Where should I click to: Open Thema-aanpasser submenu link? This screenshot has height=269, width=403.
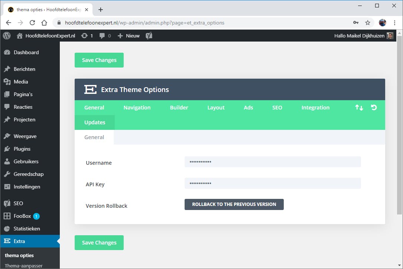(24, 266)
